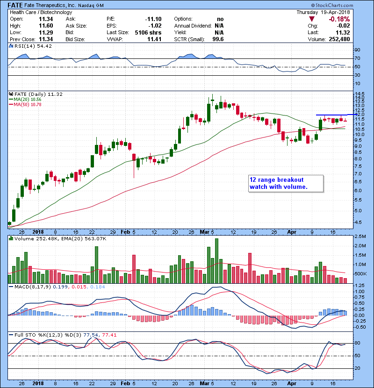The height and width of the screenshot is (388, 374).
Task: Click the header Volume value 252,480
Action: point(339,39)
